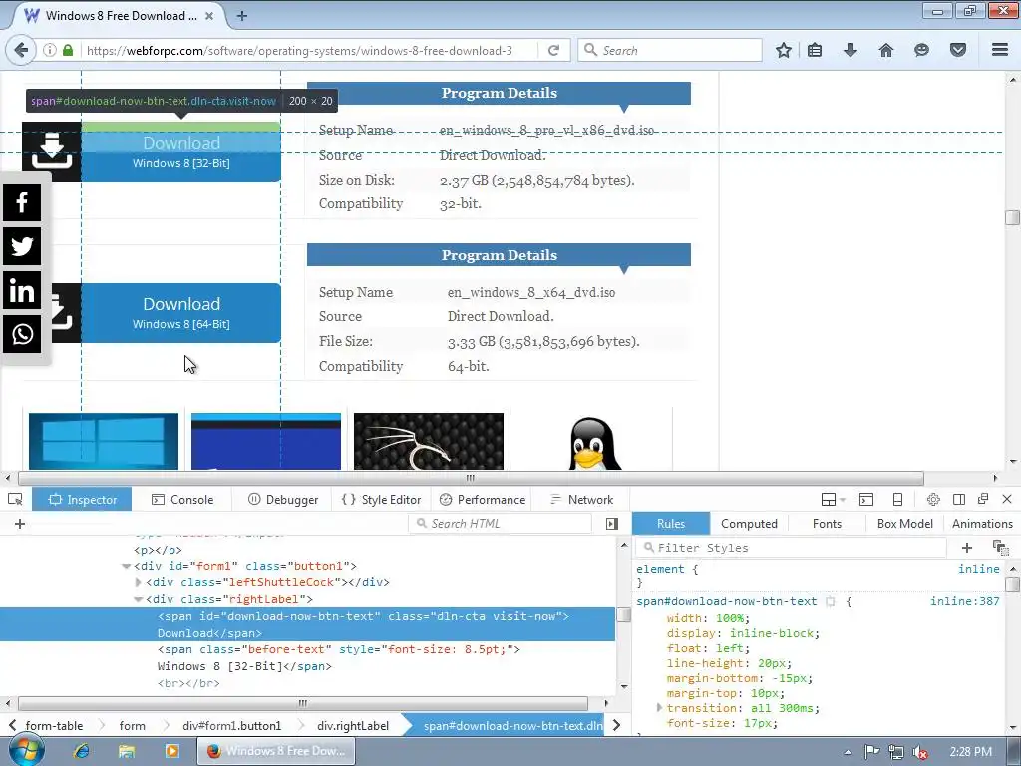The height and width of the screenshot is (766, 1021).
Task: Expand the leftShuttleCock div node
Action: [138, 582]
